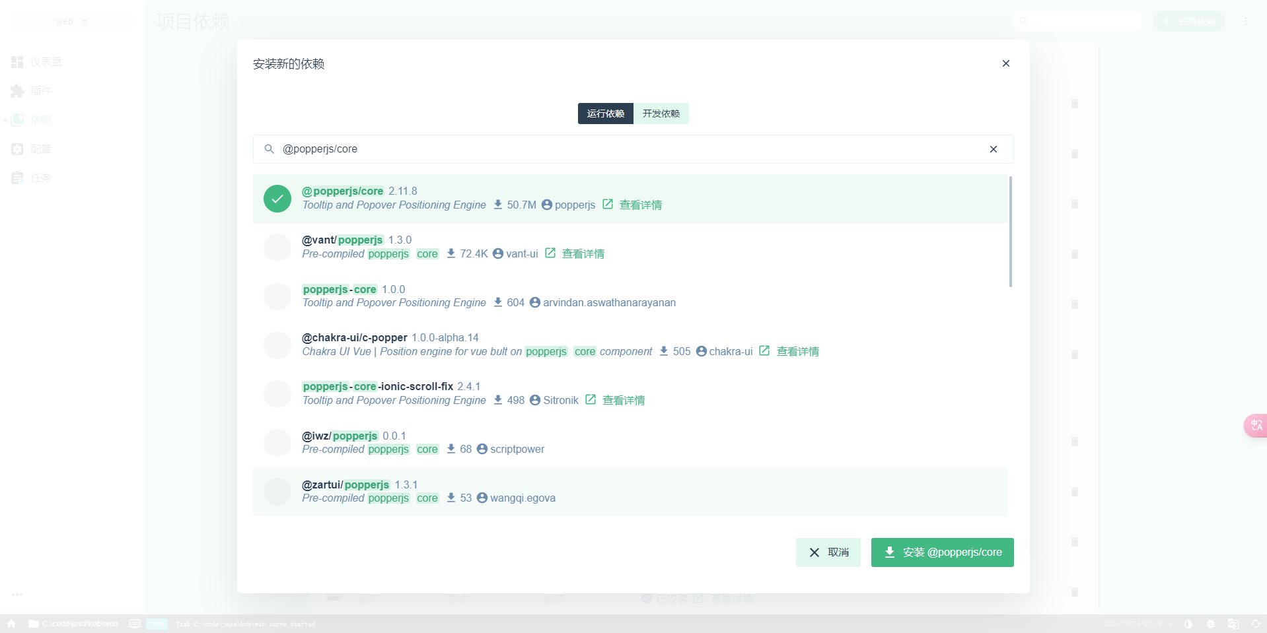Screen dimensions: 1267x633
Task: Open the language translate icon in the status bar
Action: pos(1233,624)
